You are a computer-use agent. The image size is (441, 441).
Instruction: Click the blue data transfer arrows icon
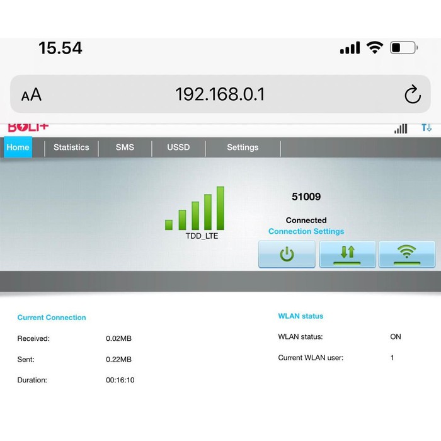click(x=427, y=128)
